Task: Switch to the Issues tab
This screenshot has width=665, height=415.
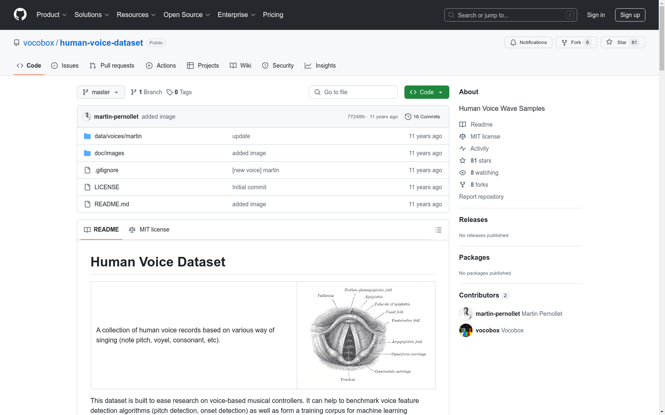Action: (65, 66)
